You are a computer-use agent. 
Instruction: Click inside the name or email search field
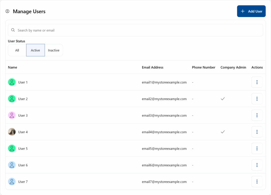(138, 30)
